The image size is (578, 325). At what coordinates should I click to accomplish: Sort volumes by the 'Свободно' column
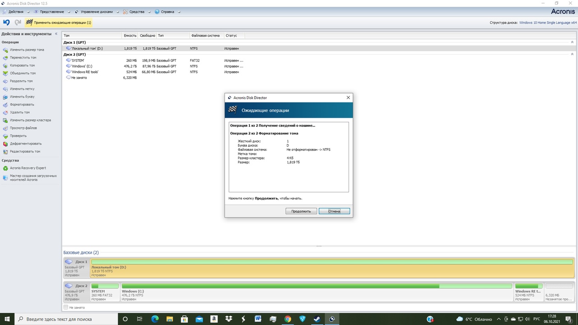pos(147,36)
